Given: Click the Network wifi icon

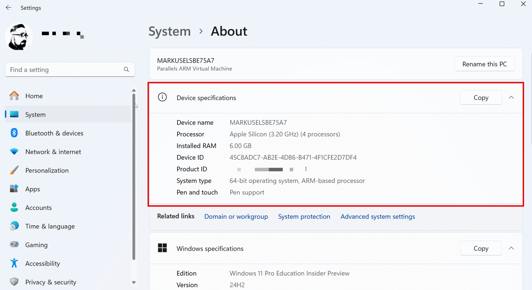Looking at the screenshot, I should tap(14, 152).
